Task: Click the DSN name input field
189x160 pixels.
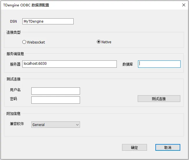Action: tap(48, 21)
